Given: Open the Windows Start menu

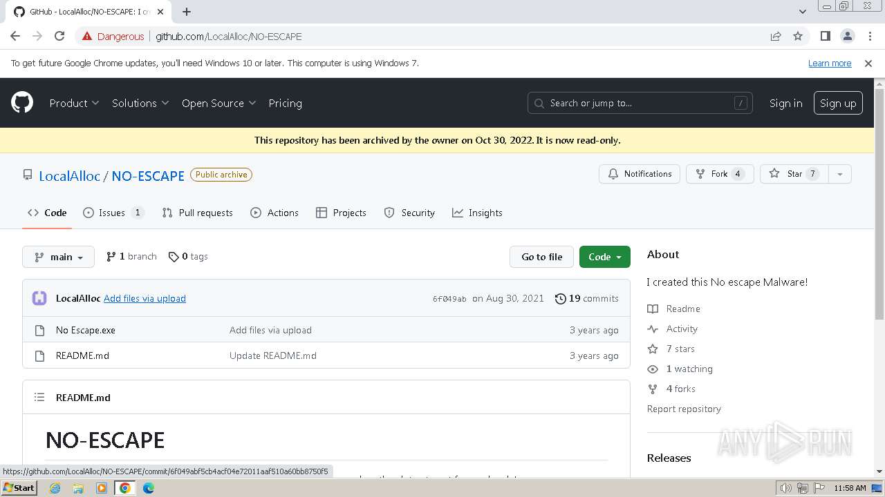Looking at the screenshot, I should pyautogui.click(x=19, y=487).
